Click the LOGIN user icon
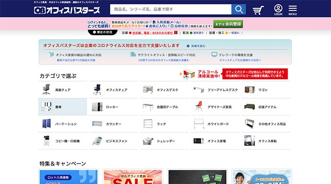The width and height of the screenshot is (331, 184). [x=278, y=10]
